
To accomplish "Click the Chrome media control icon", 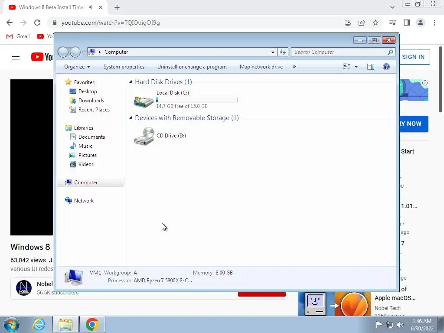I will pyautogui.click(x=392, y=23).
